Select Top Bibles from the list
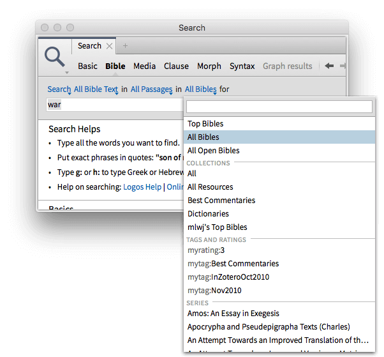 pos(205,124)
